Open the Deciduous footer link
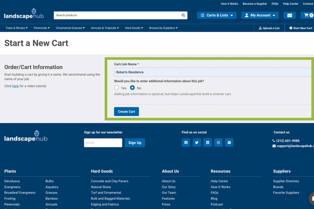Screen dimensions: 314x209 click(12, 181)
